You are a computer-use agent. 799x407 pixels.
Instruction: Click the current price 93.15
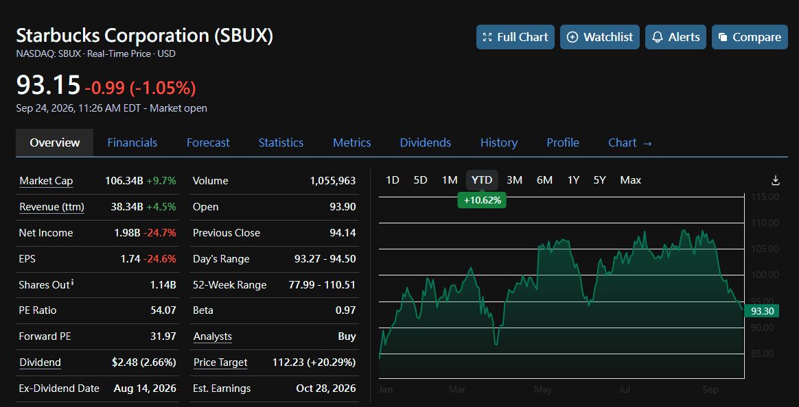pos(49,84)
